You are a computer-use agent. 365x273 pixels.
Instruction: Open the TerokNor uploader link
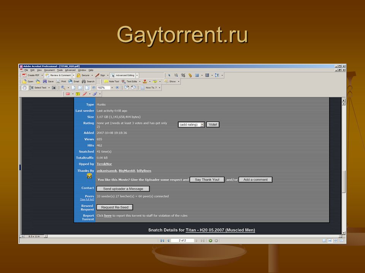click(x=104, y=164)
